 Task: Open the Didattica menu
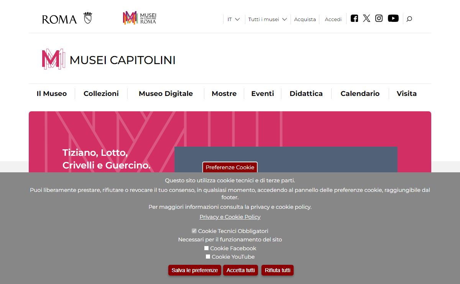point(306,94)
